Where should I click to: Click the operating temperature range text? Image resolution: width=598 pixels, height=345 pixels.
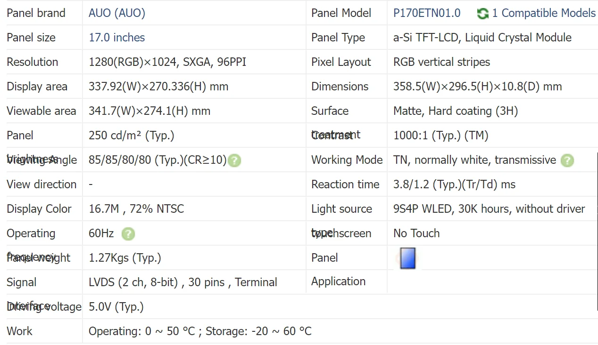point(199,331)
